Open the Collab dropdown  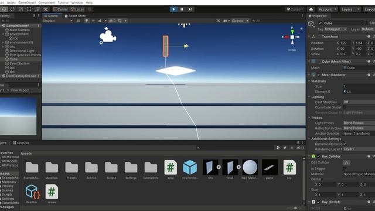[x=295, y=9]
